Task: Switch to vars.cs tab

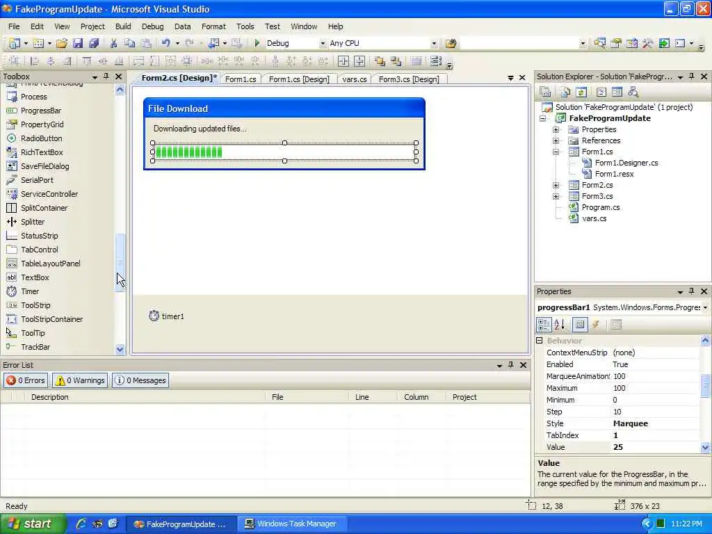Action: pyautogui.click(x=354, y=79)
